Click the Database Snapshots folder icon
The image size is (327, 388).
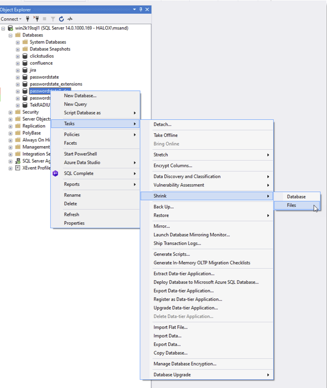point(25,49)
